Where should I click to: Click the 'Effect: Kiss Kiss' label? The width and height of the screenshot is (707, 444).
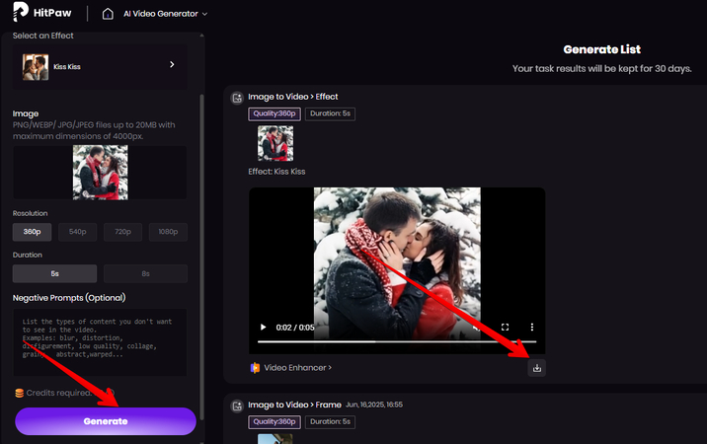point(276,172)
